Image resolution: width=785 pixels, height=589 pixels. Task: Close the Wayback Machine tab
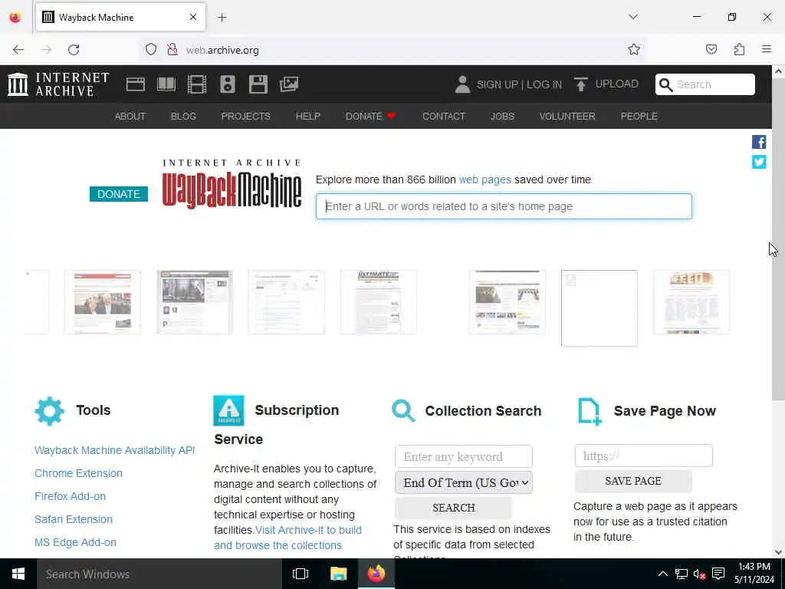pos(192,17)
